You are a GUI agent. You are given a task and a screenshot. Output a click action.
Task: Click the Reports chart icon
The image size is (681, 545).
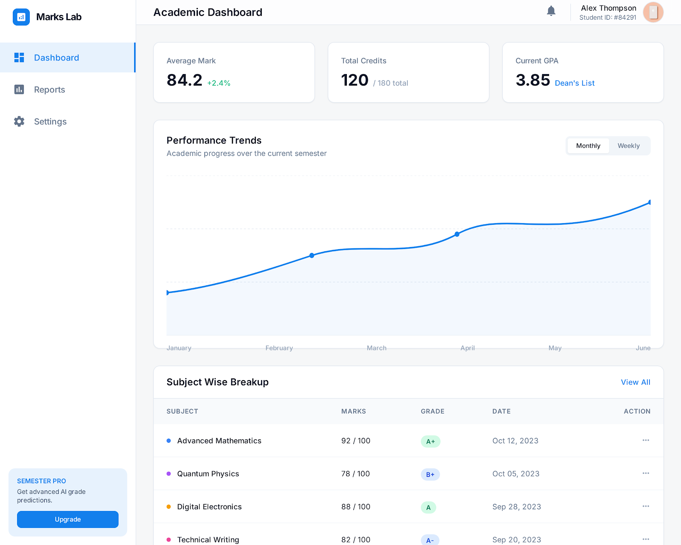pos(19,89)
